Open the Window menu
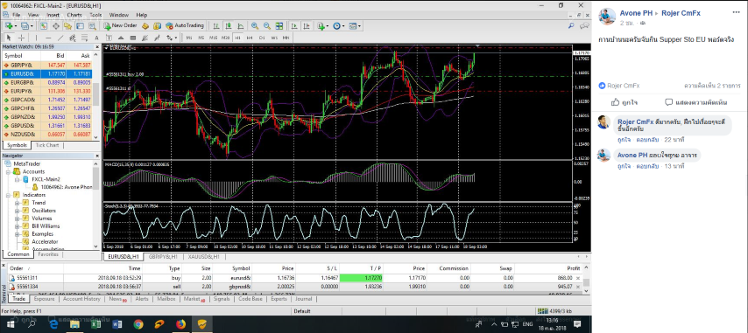This screenshot has height=333, width=748. tap(119, 15)
